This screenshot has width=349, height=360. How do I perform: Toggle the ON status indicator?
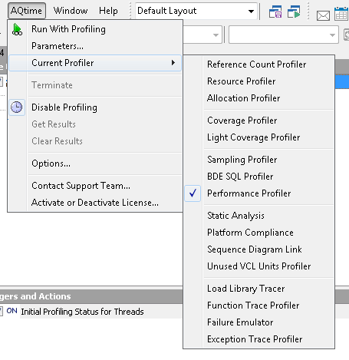click(x=12, y=311)
